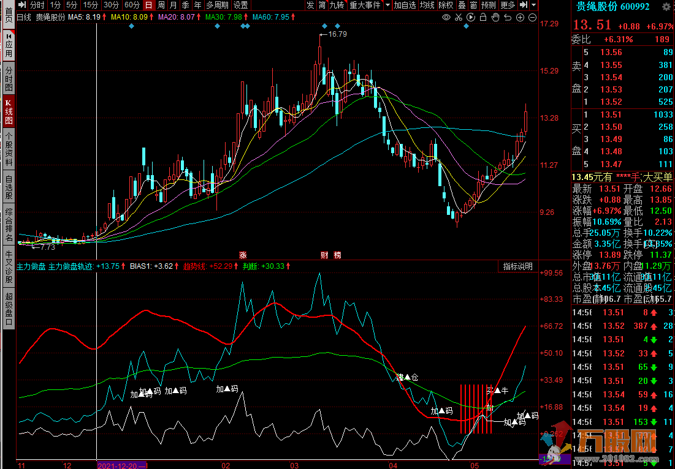Click 加自选 add to watchlist
This screenshot has width=675, height=469.
click(x=405, y=5)
